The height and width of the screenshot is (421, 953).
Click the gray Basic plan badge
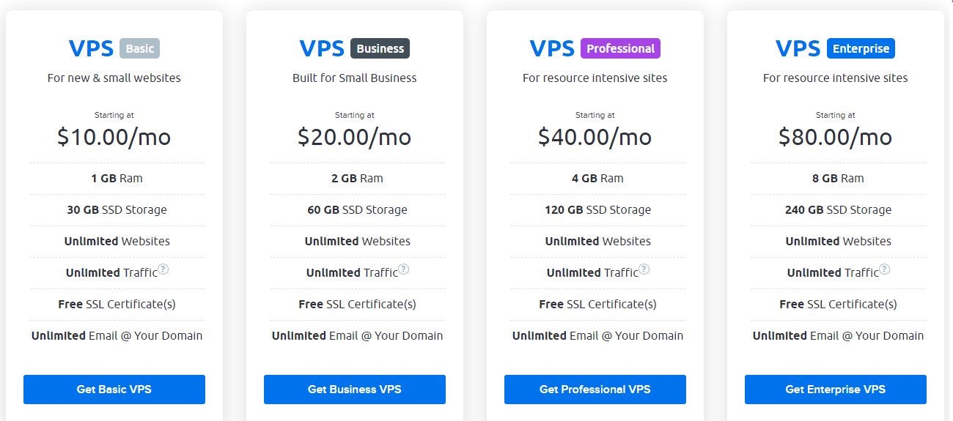tap(139, 48)
